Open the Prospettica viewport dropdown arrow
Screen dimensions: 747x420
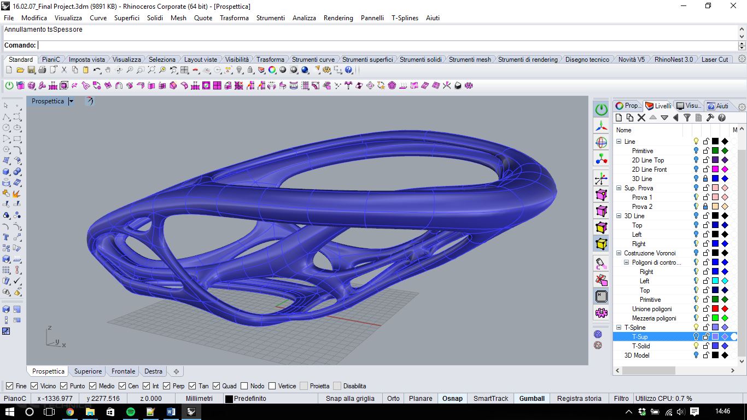[x=71, y=101]
